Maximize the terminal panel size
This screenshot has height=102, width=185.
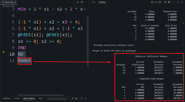coord(178,2)
